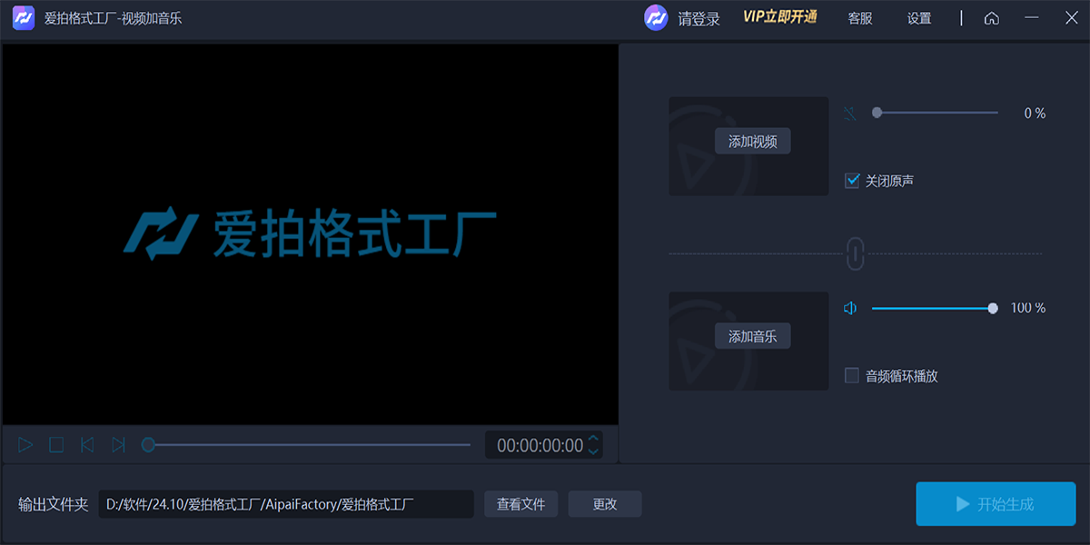Click the skip-to-start playback icon
The width and height of the screenshot is (1090, 545).
point(87,444)
